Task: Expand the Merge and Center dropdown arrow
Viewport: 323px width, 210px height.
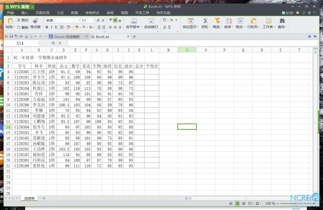Action: tap(141, 27)
